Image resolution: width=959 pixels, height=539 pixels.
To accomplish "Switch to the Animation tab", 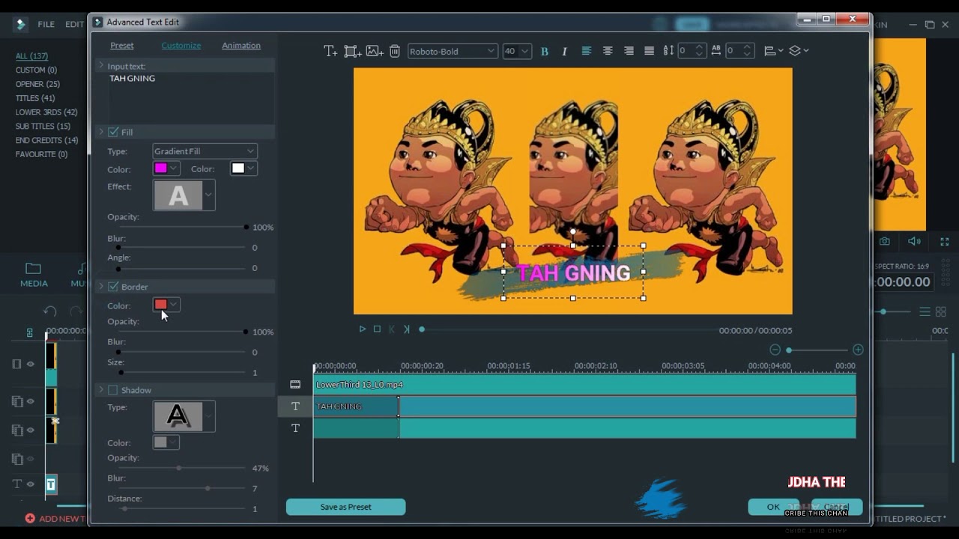I will click(241, 46).
